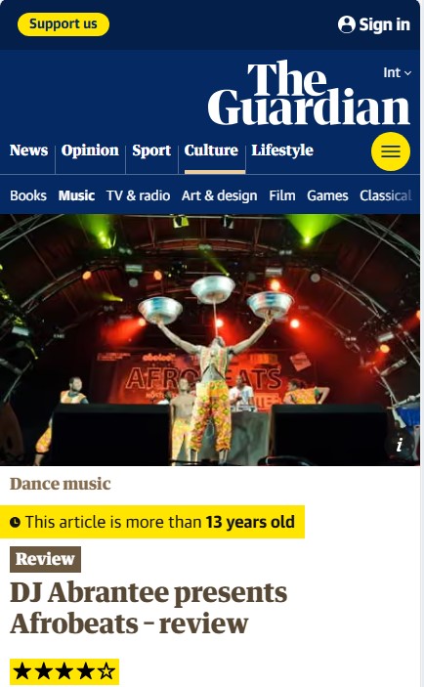
Task: Open the Games subsection
Action: pos(327,195)
